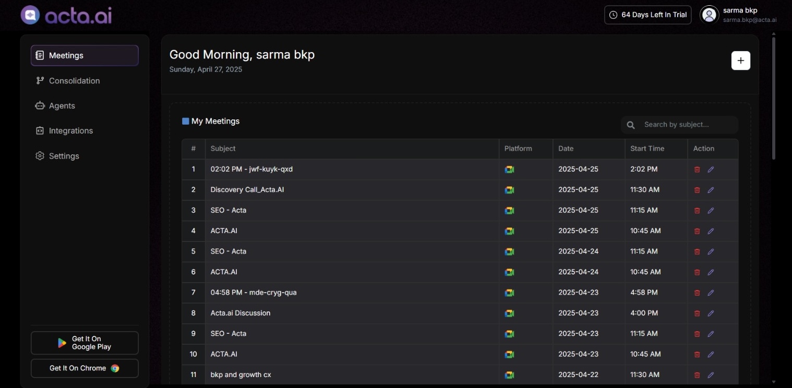Screen dimensions: 792x388
Task: Click Google Meet icon for Discovery Call_Acta.AI
Action: (x=509, y=190)
